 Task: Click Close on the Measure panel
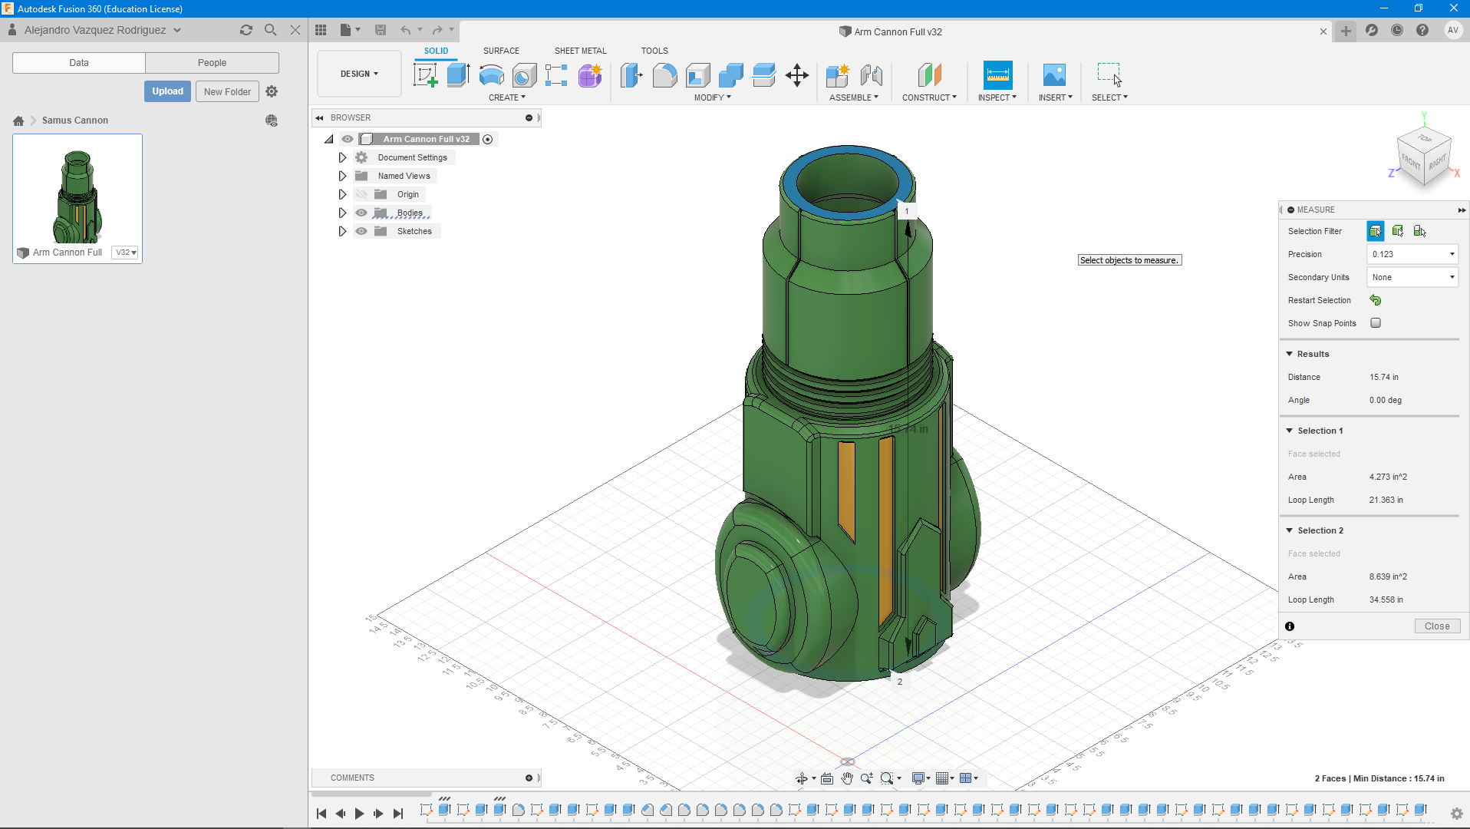tap(1437, 626)
